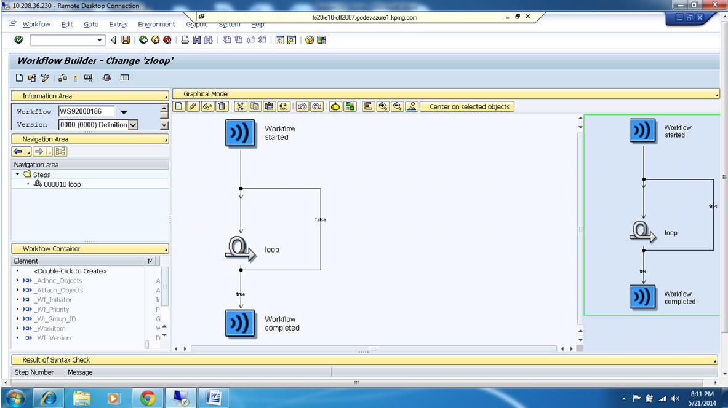Viewport: 728px width, 408px height.
Task: Open the Workflow menu
Action: click(36, 24)
